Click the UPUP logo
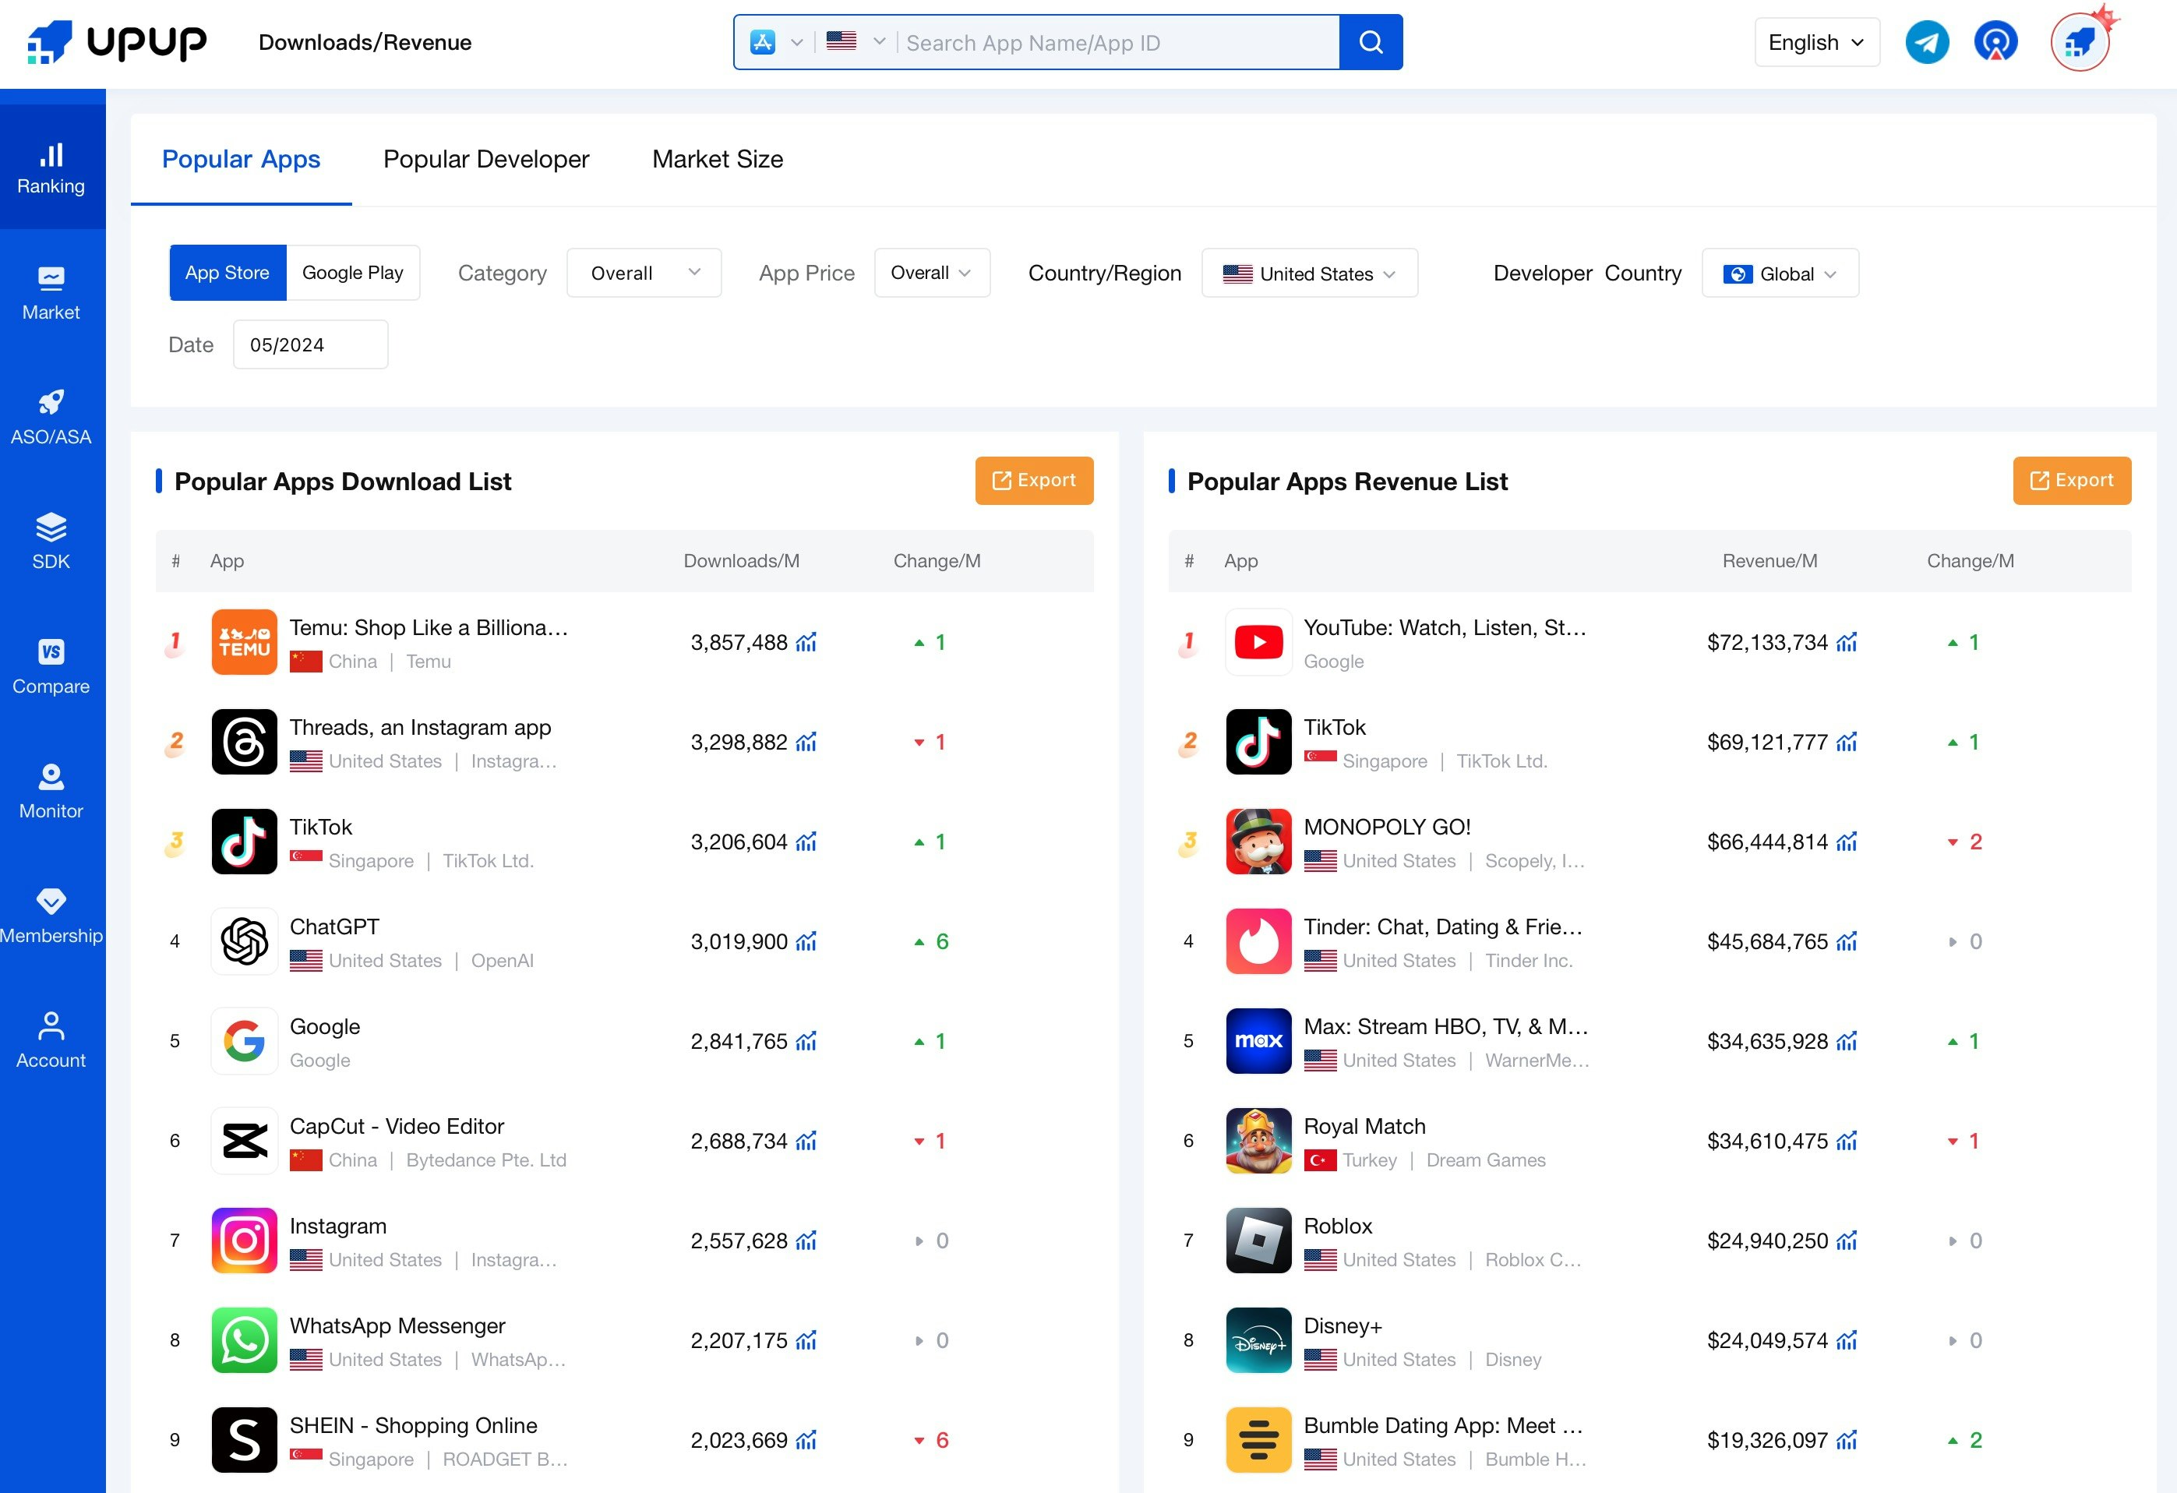Image resolution: width=2177 pixels, height=1493 pixels. (117, 42)
